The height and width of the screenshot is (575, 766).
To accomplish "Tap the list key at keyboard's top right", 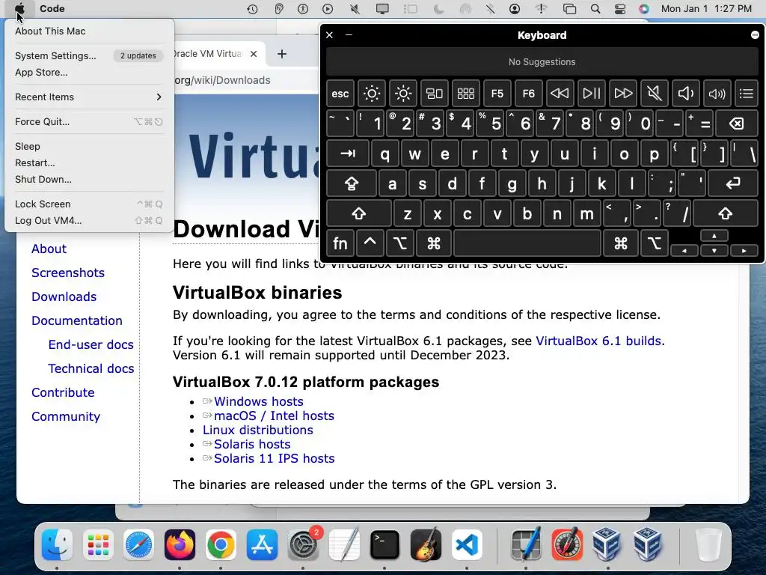I will pos(747,94).
